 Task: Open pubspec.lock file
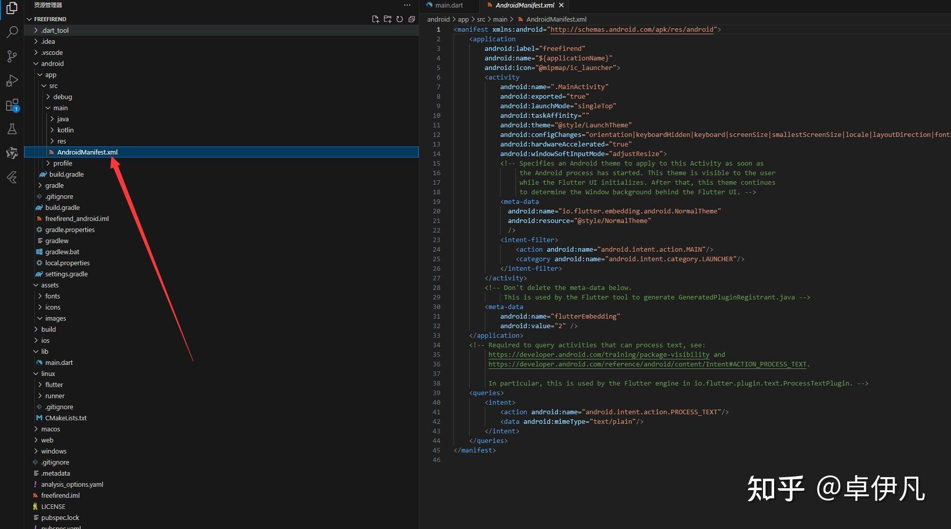pyautogui.click(x=222, y=517)
